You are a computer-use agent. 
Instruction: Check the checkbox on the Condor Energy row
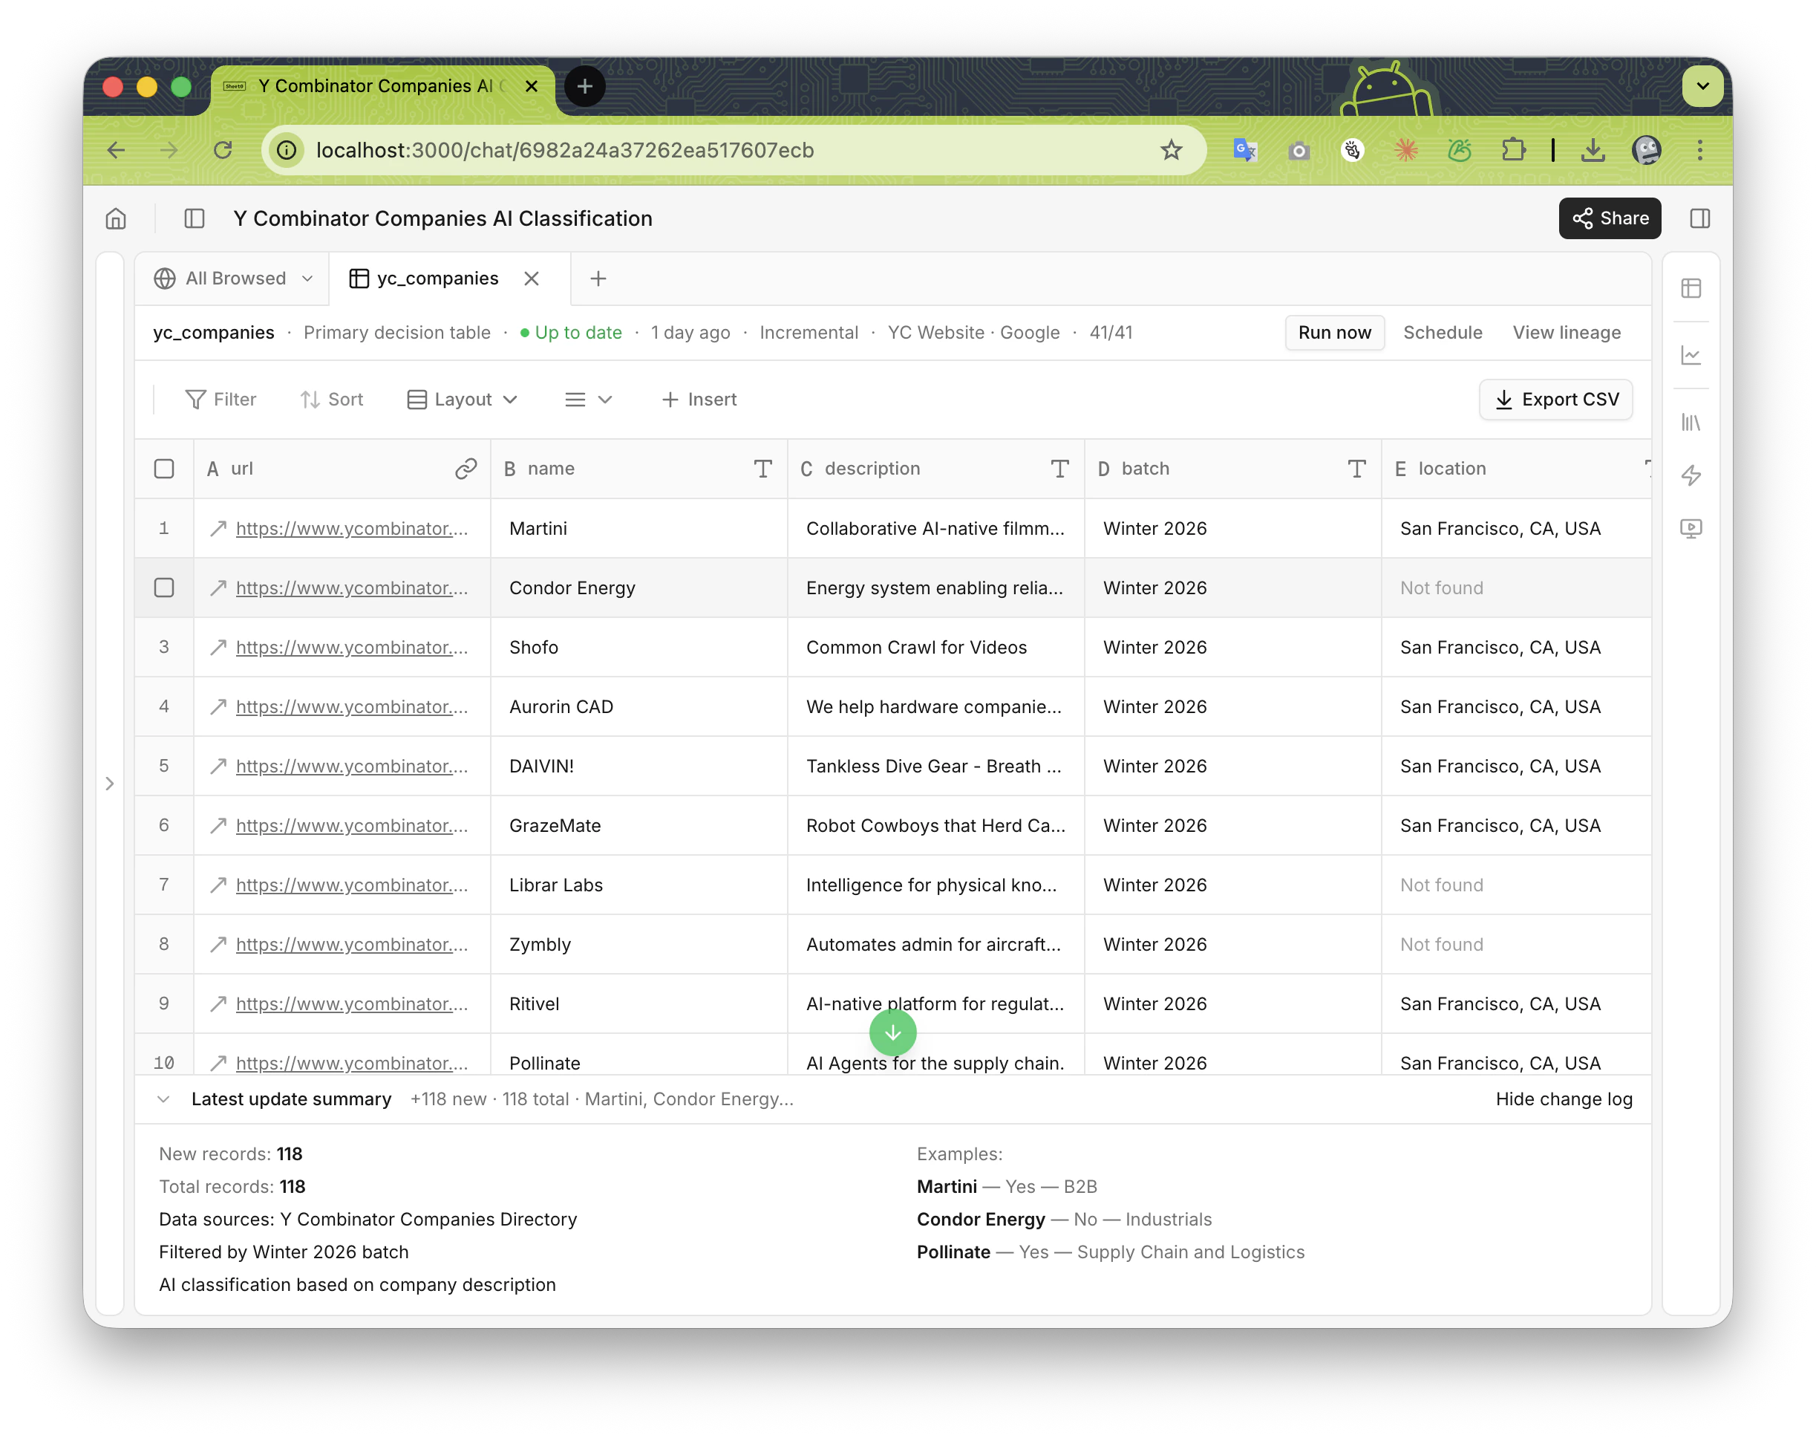click(x=164, y=588)
